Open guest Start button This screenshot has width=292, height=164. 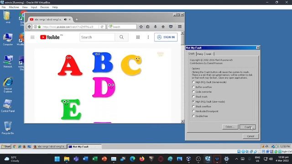6,147
